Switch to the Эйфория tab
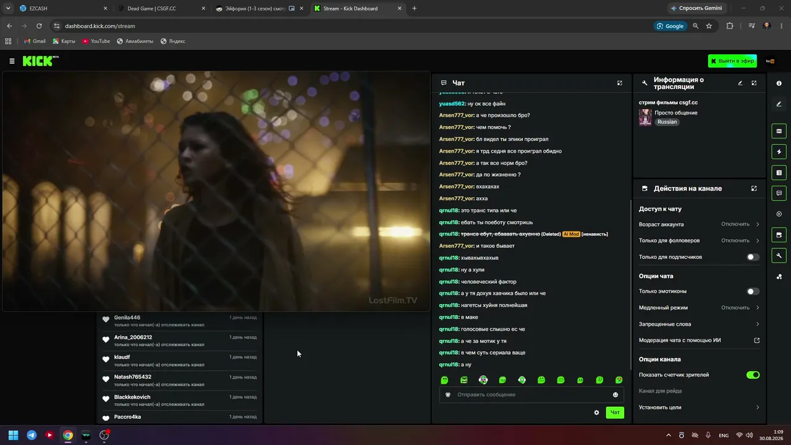 tap(260, 9)
